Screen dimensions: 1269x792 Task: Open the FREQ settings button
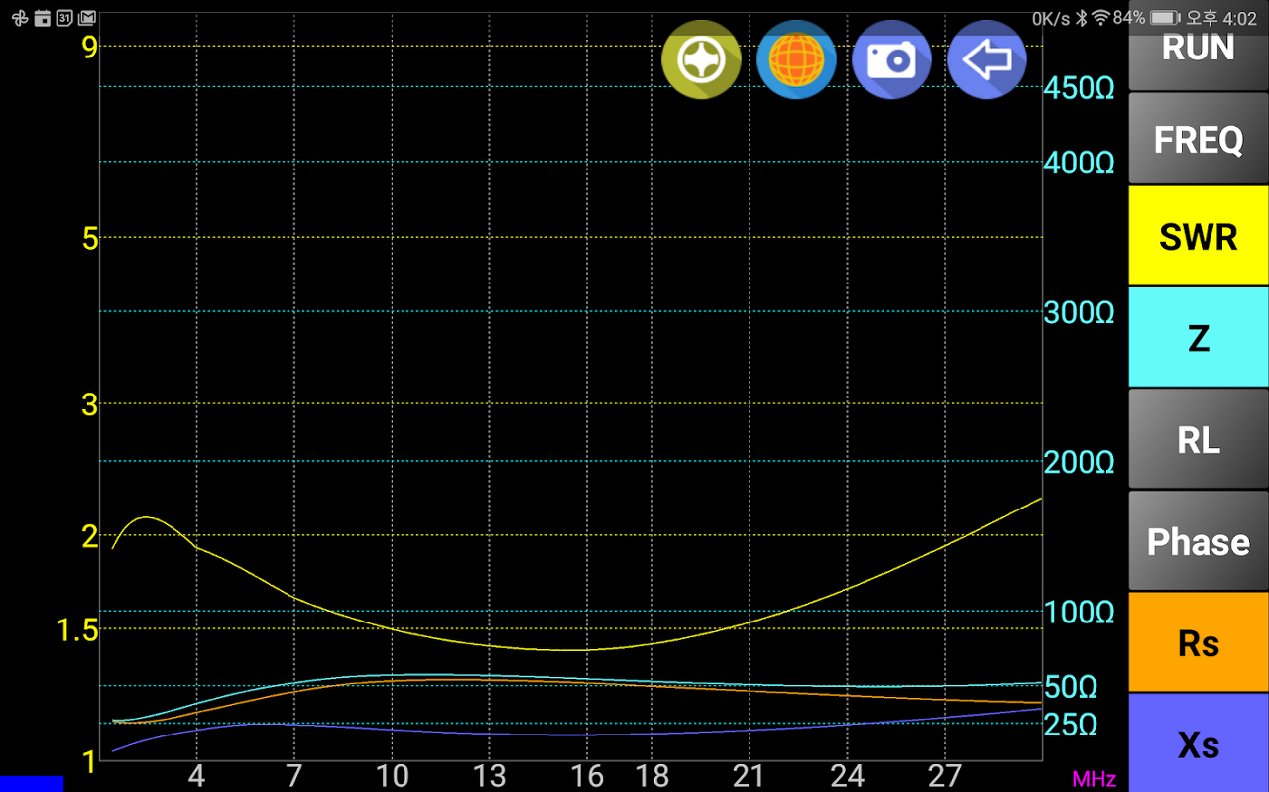1199,139
